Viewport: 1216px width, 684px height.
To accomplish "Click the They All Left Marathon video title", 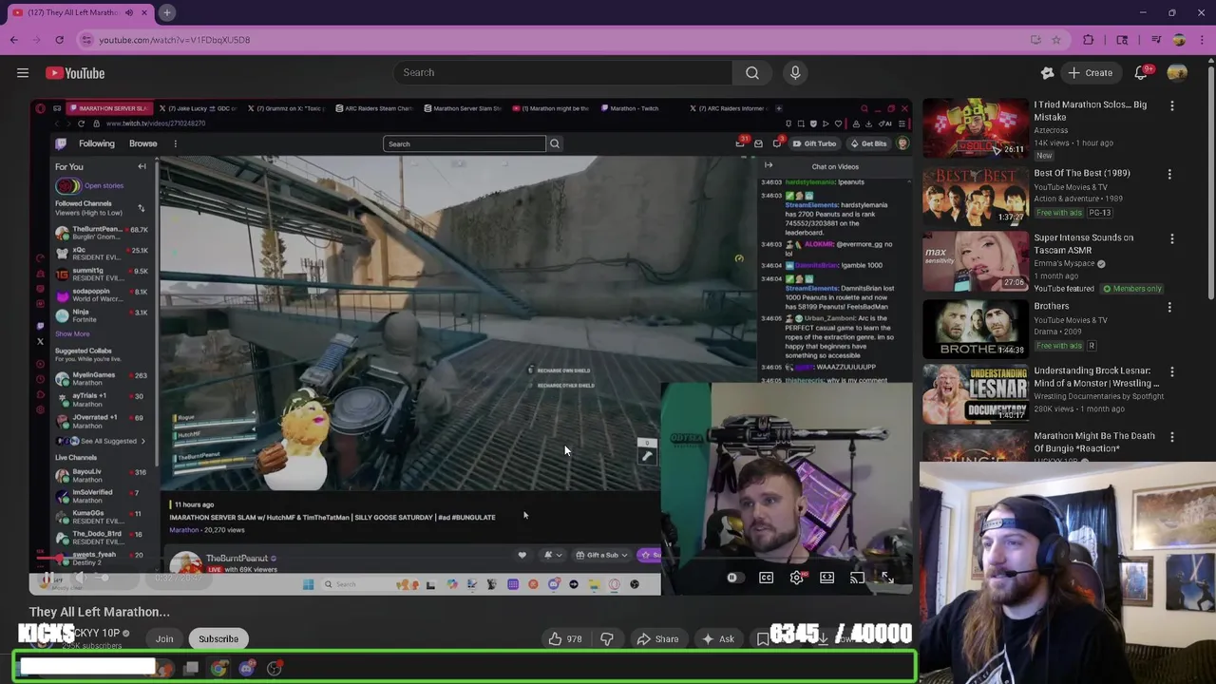I will (100, 612).
